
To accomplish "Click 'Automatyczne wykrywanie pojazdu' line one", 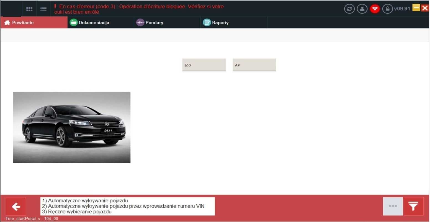I will coord(85,201).
